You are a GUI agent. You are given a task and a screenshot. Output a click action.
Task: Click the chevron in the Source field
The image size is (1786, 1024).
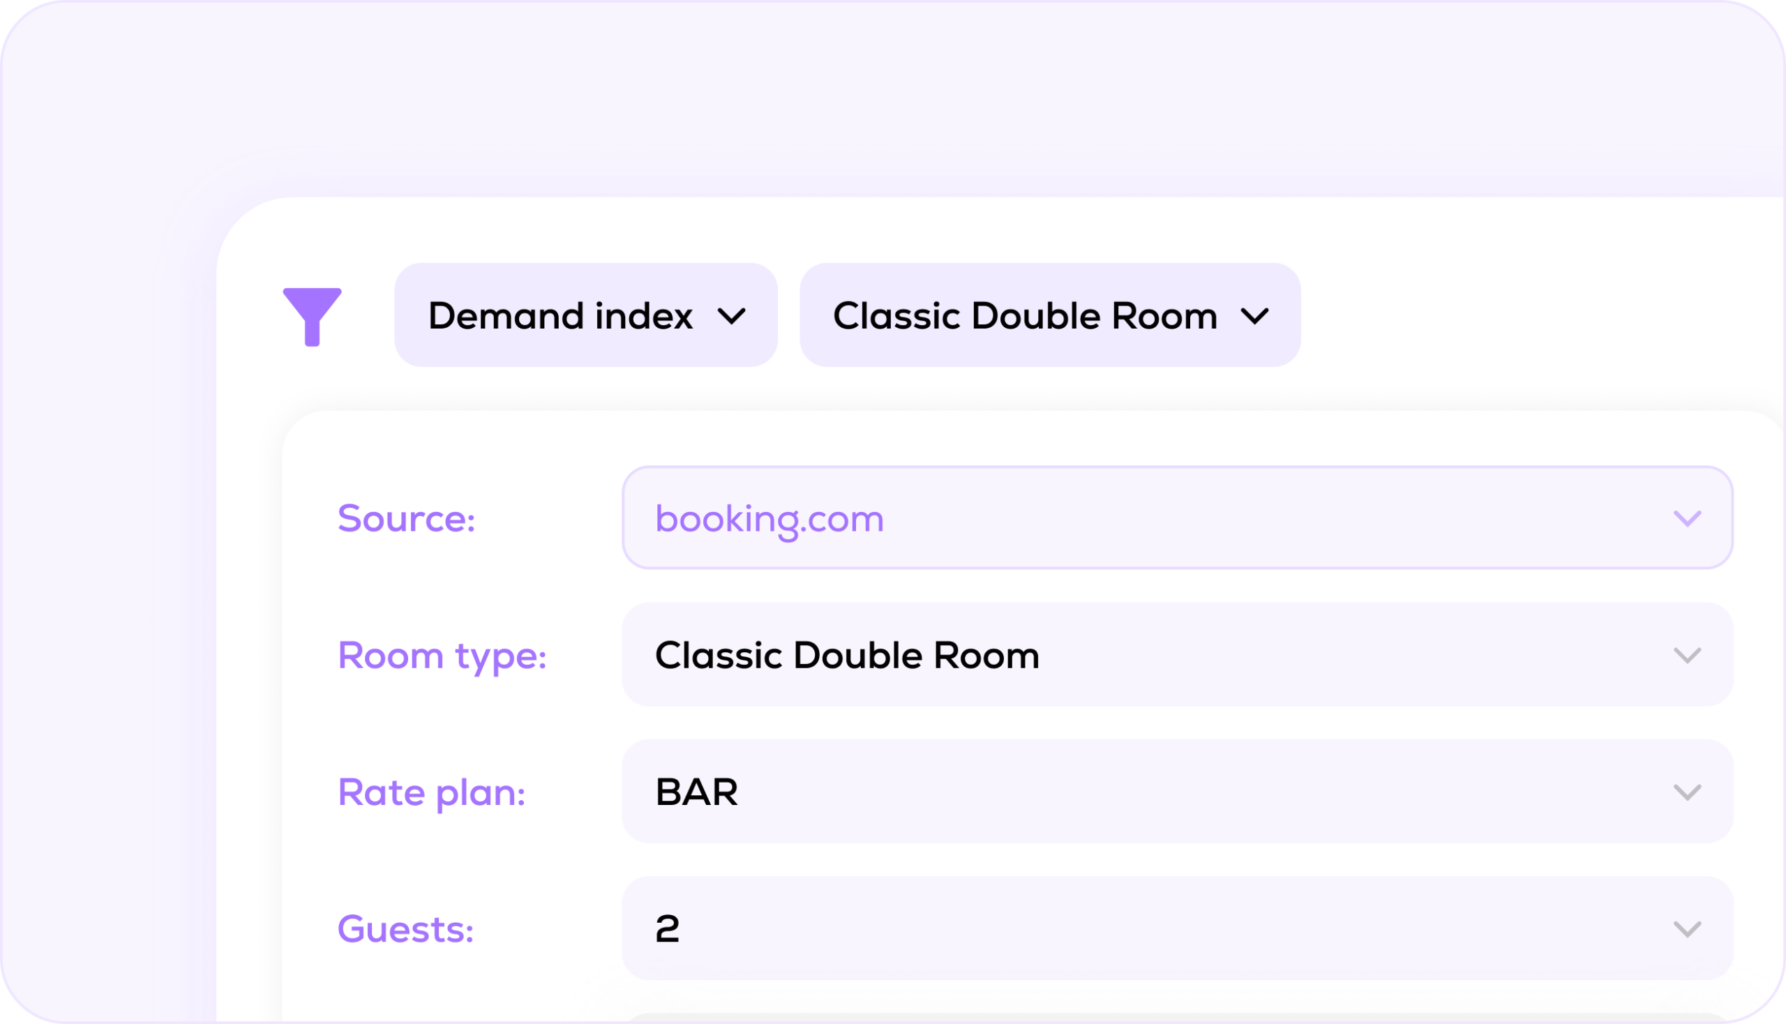[1687, 519]
